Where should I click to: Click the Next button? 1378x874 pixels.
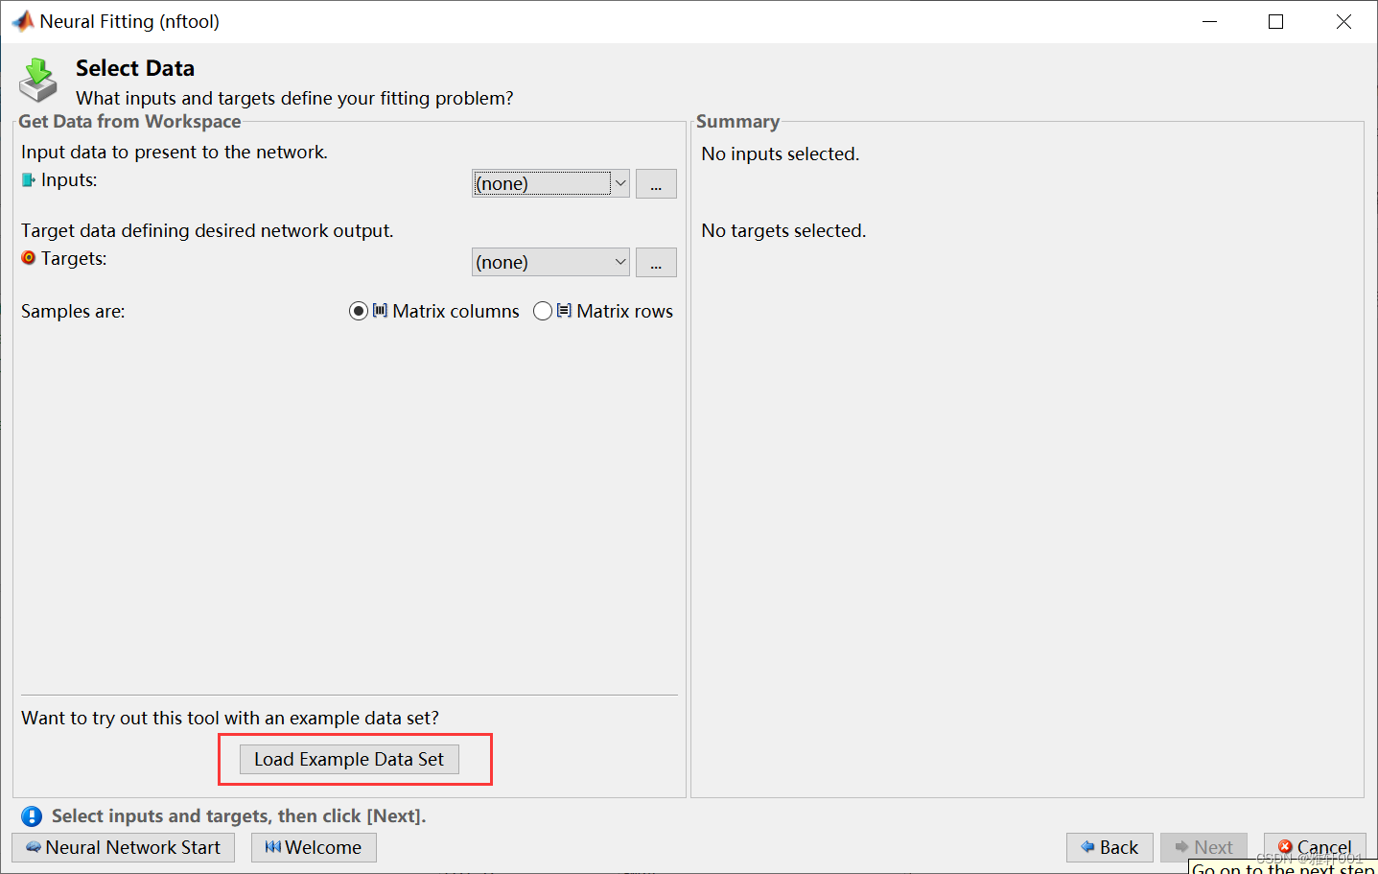point(1203,847)
